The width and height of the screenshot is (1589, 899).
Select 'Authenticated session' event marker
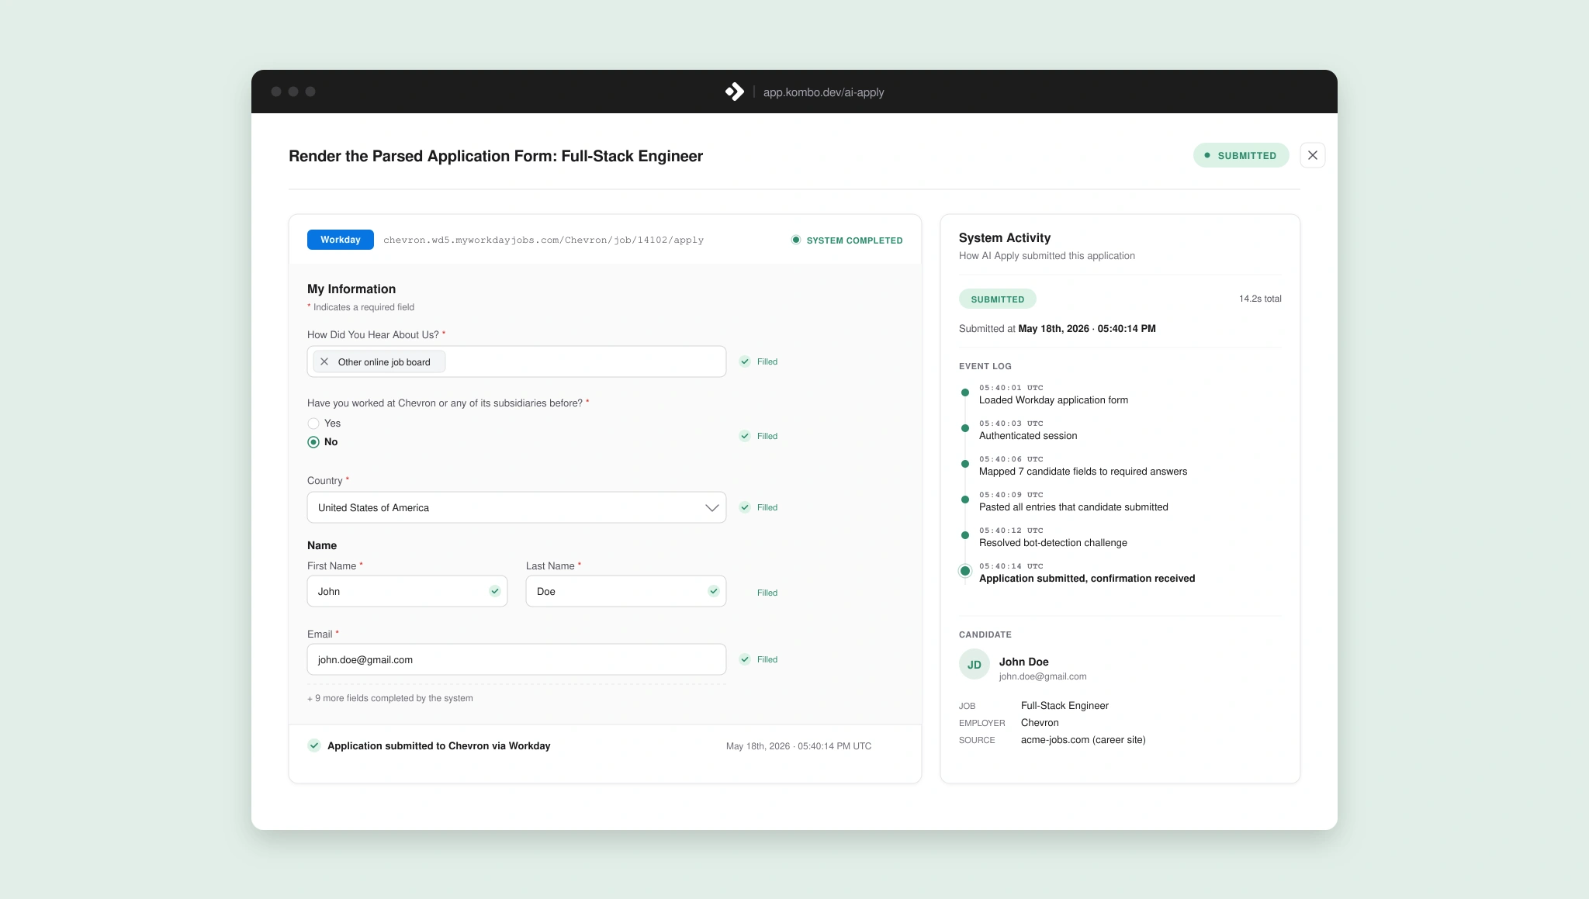(965, 428)
